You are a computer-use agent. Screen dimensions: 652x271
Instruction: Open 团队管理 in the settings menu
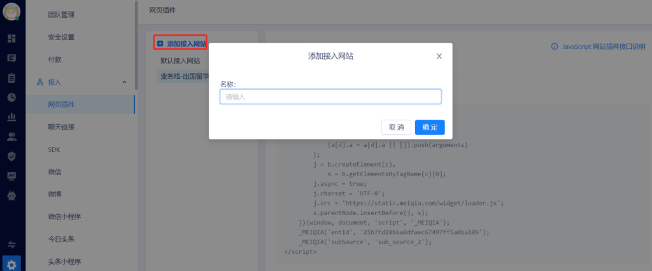[x=61, y=15]
